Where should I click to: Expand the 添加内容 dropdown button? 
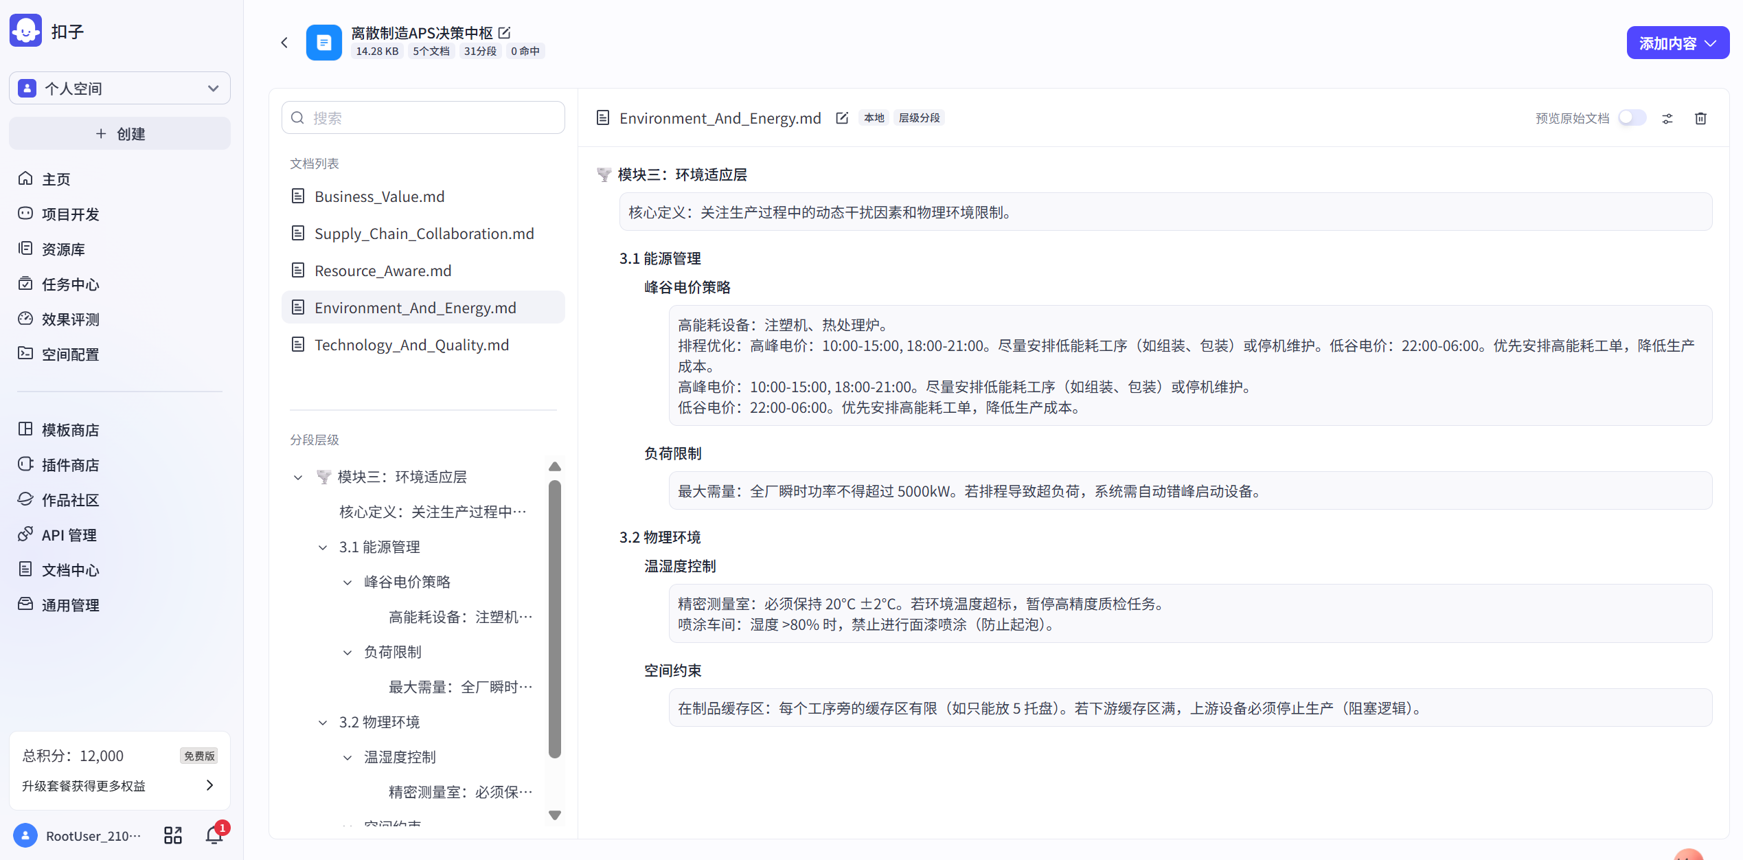click(1678, 43)
